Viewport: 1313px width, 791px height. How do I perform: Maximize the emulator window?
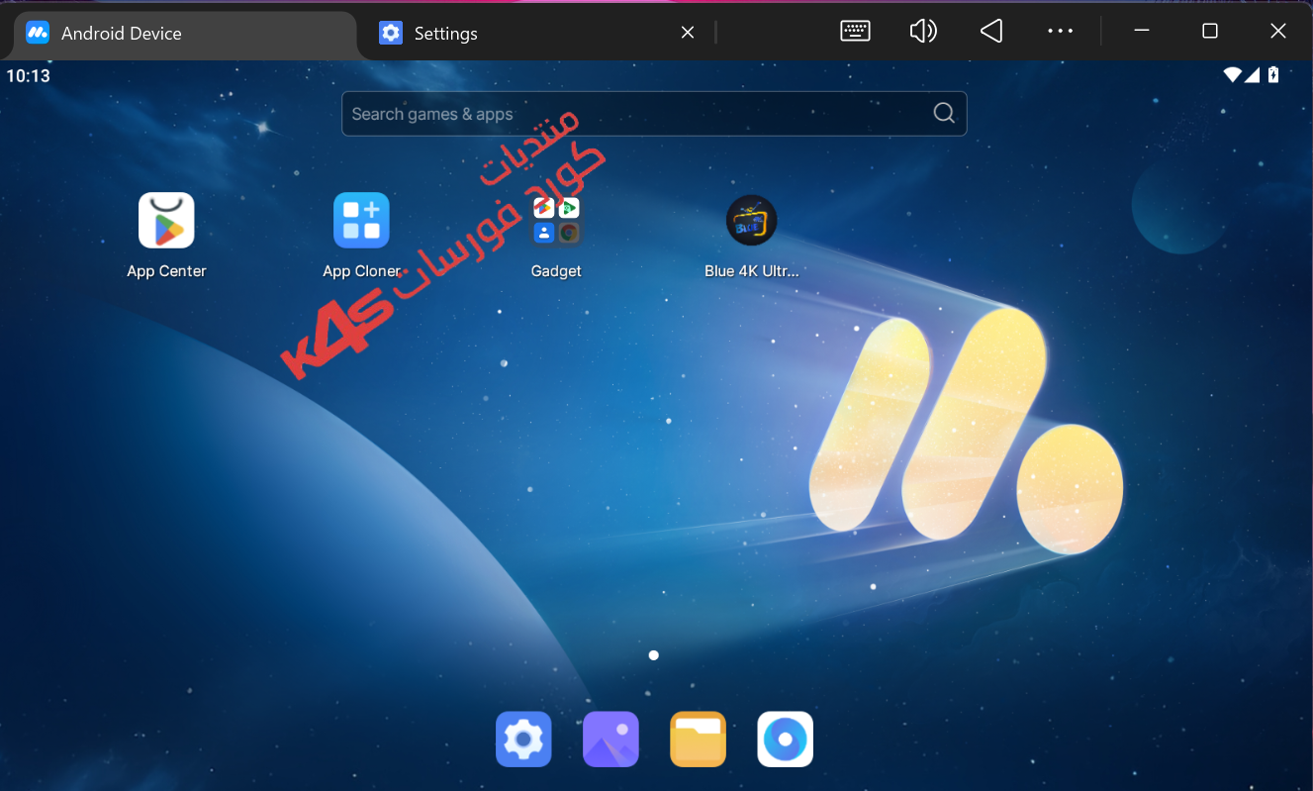click(x=1209, y=32)
